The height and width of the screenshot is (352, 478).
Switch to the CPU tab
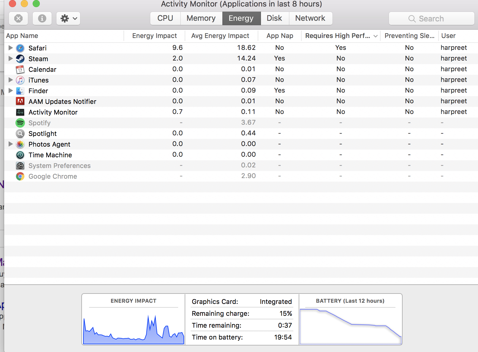click(165, 18)
